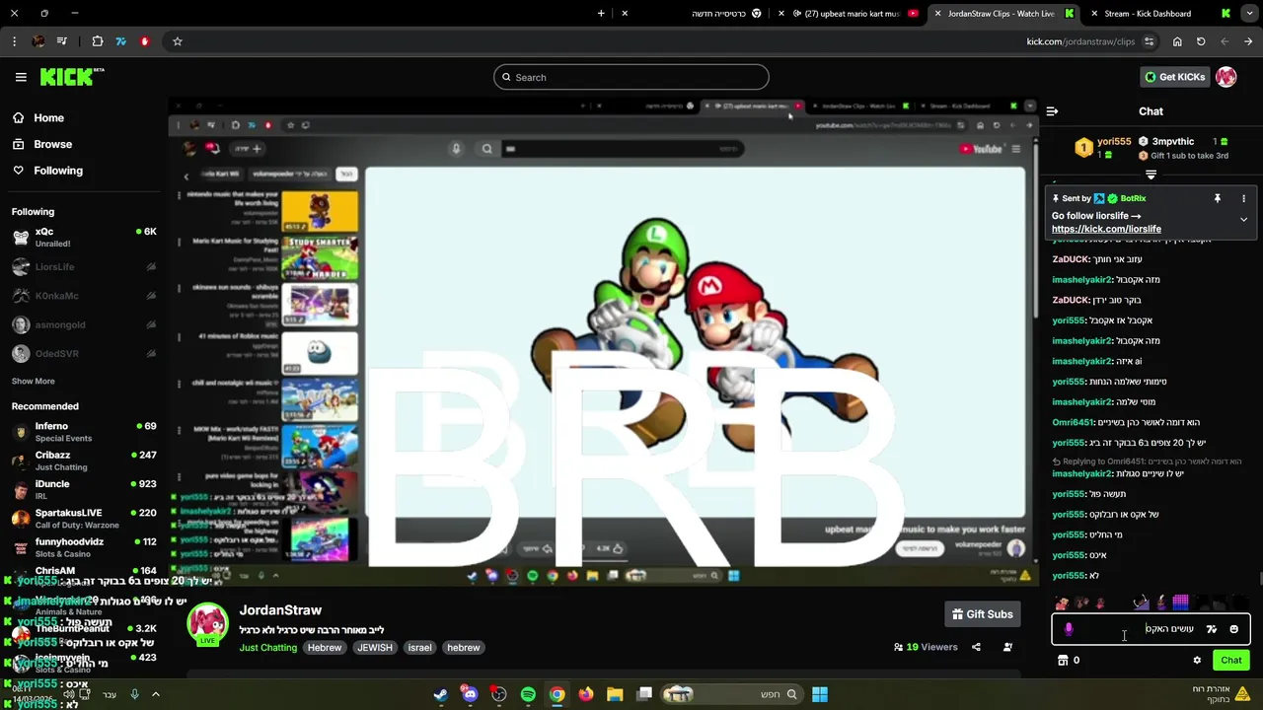Send message with Chat button
1263x710 pixels.
[1230, 661]
